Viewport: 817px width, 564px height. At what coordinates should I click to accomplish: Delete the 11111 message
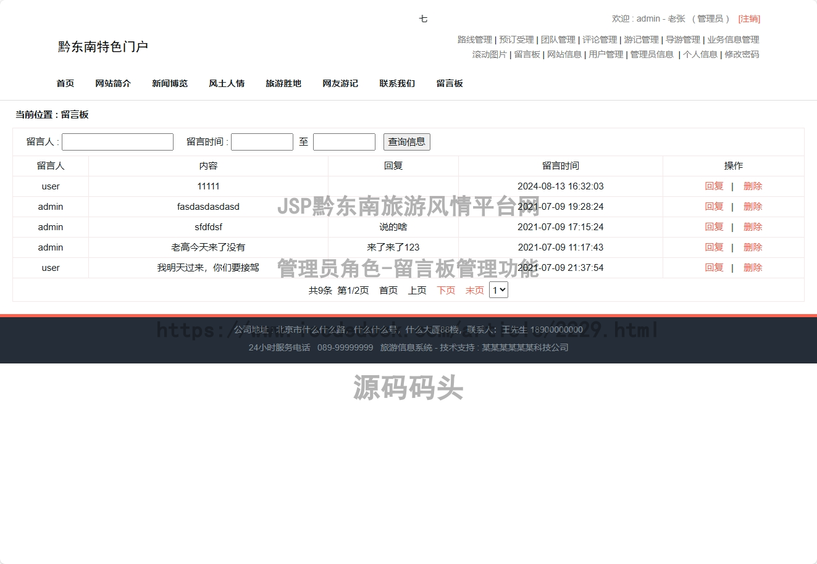tap(753, 186)
